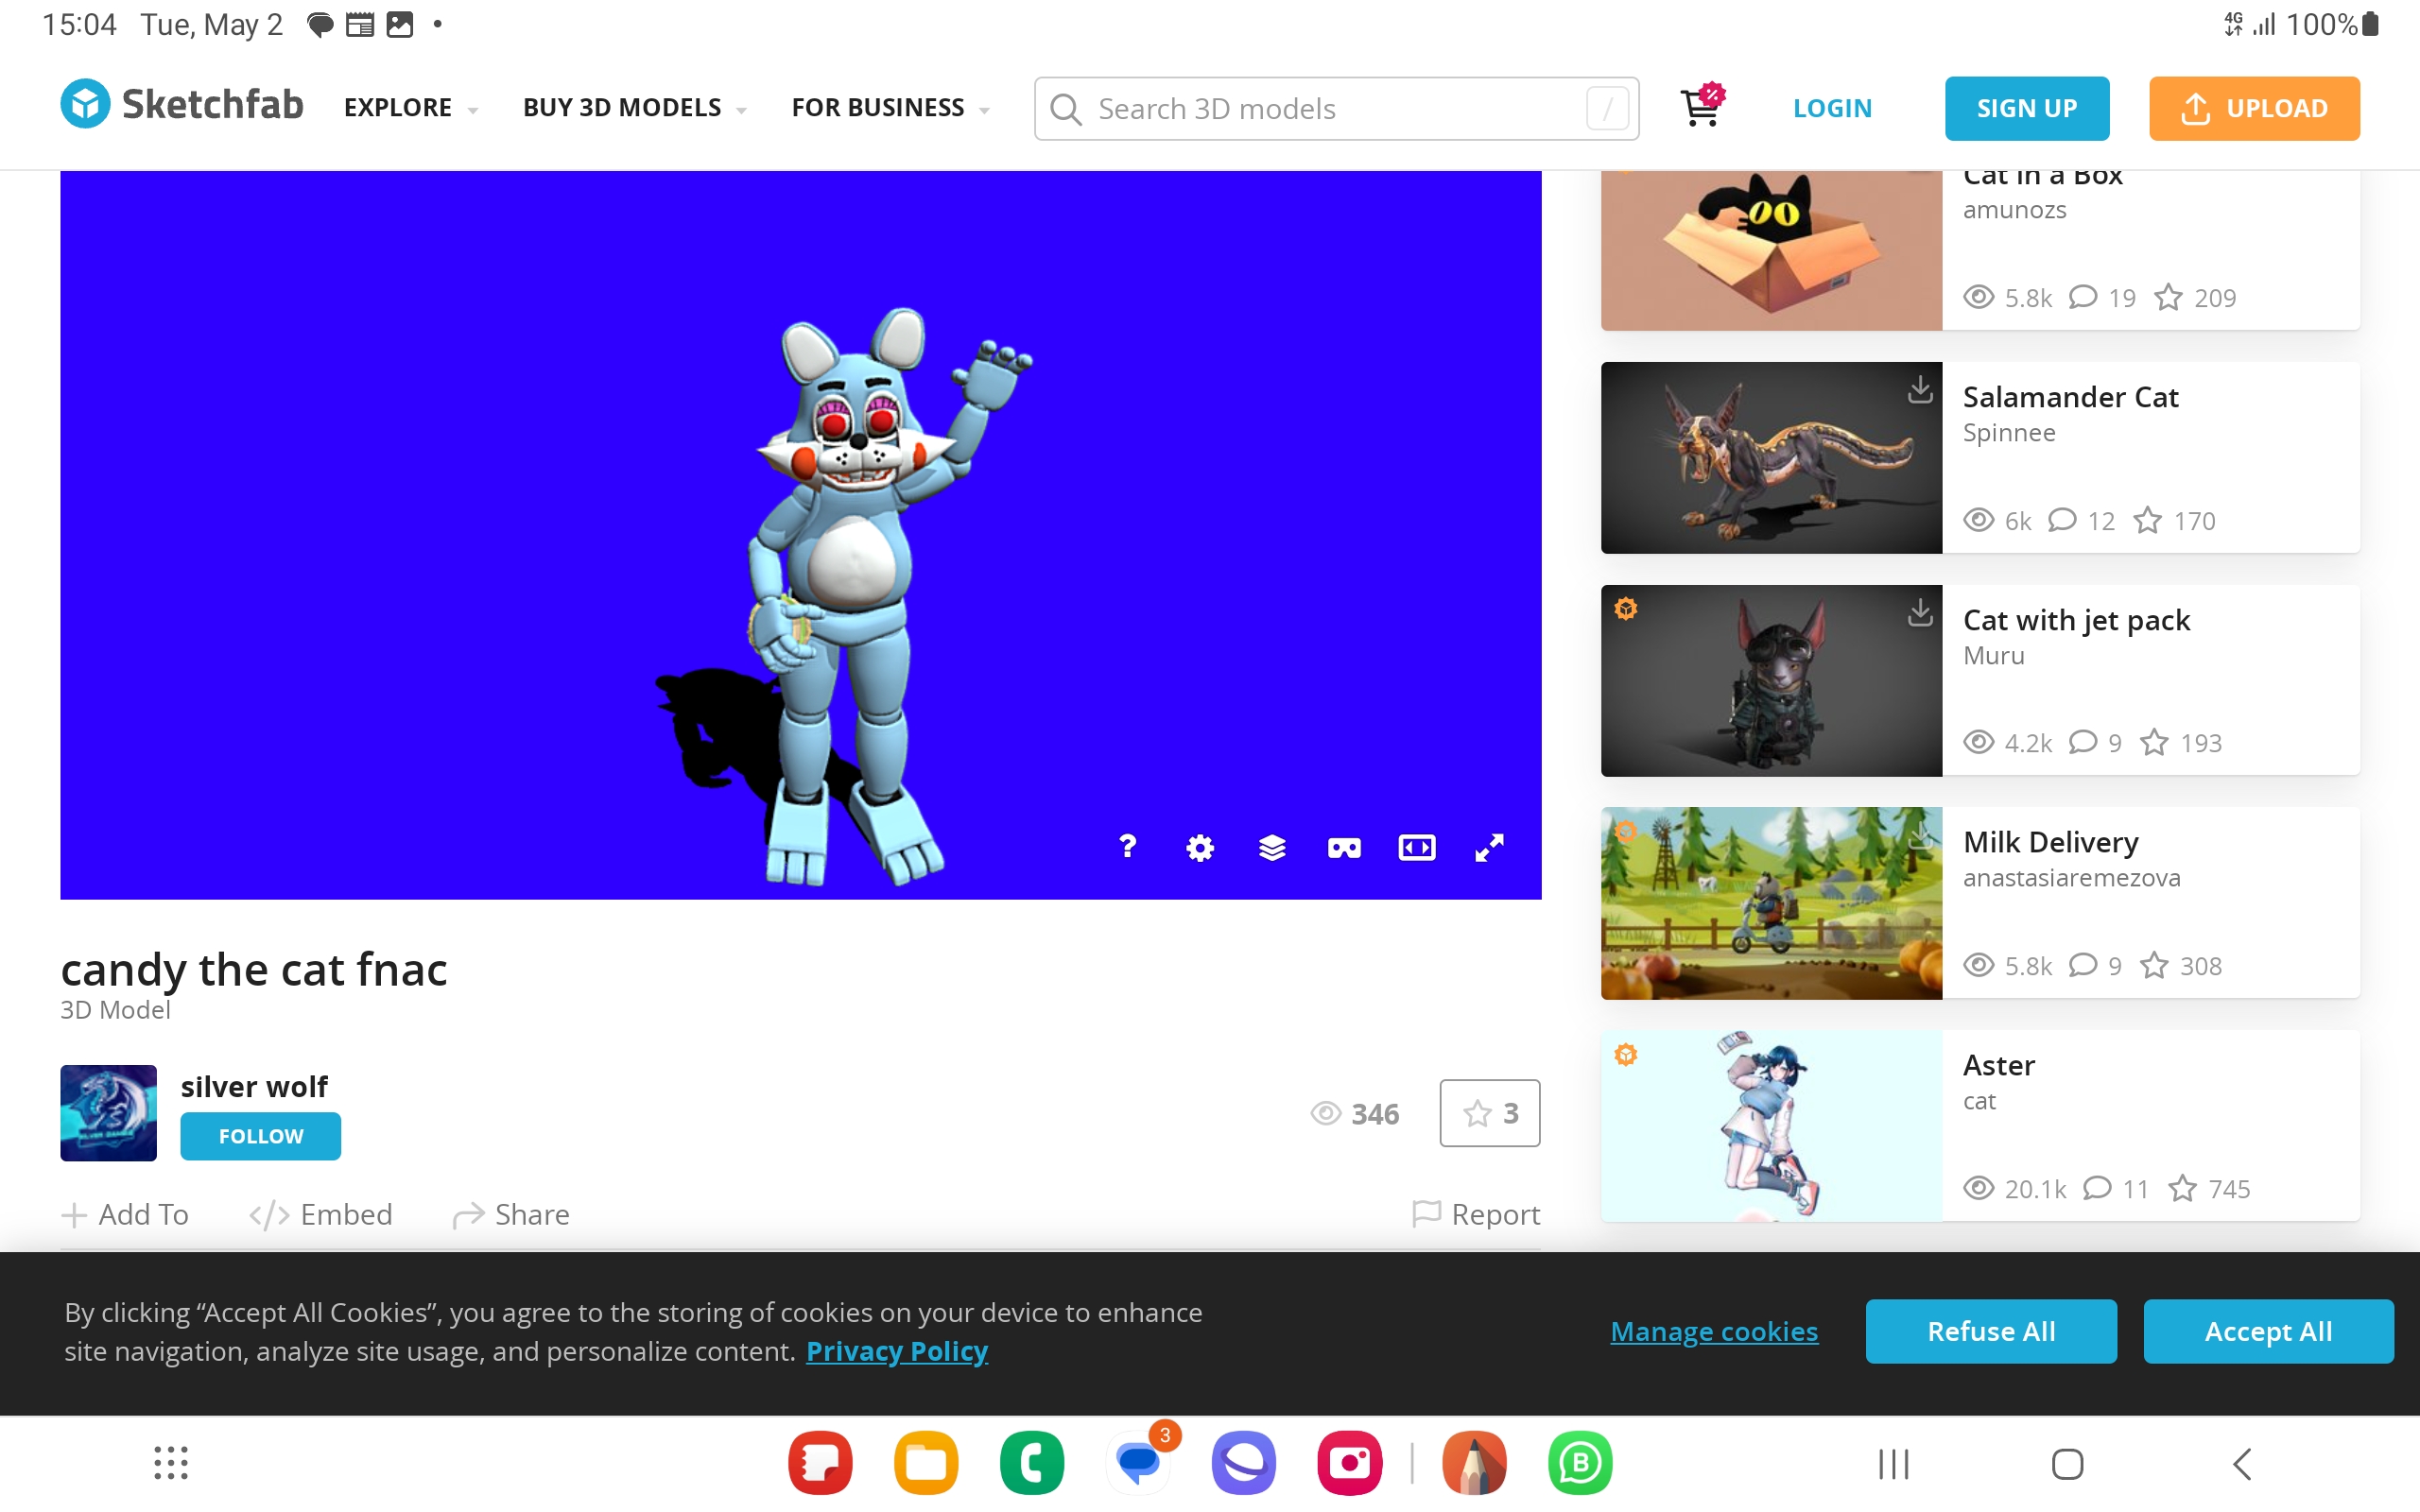Open the model inspector layers icon

pos(1272,848)
